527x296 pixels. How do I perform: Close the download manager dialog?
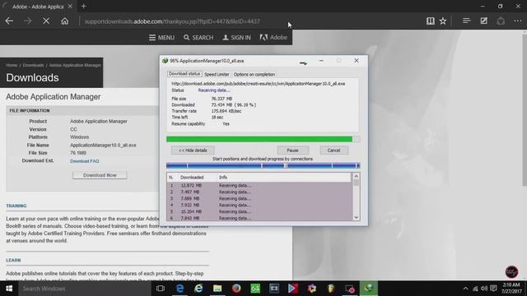[357, 61]
